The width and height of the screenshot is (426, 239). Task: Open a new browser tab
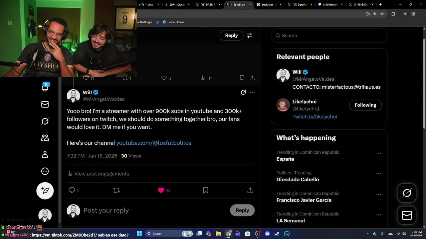pos(380,5)
